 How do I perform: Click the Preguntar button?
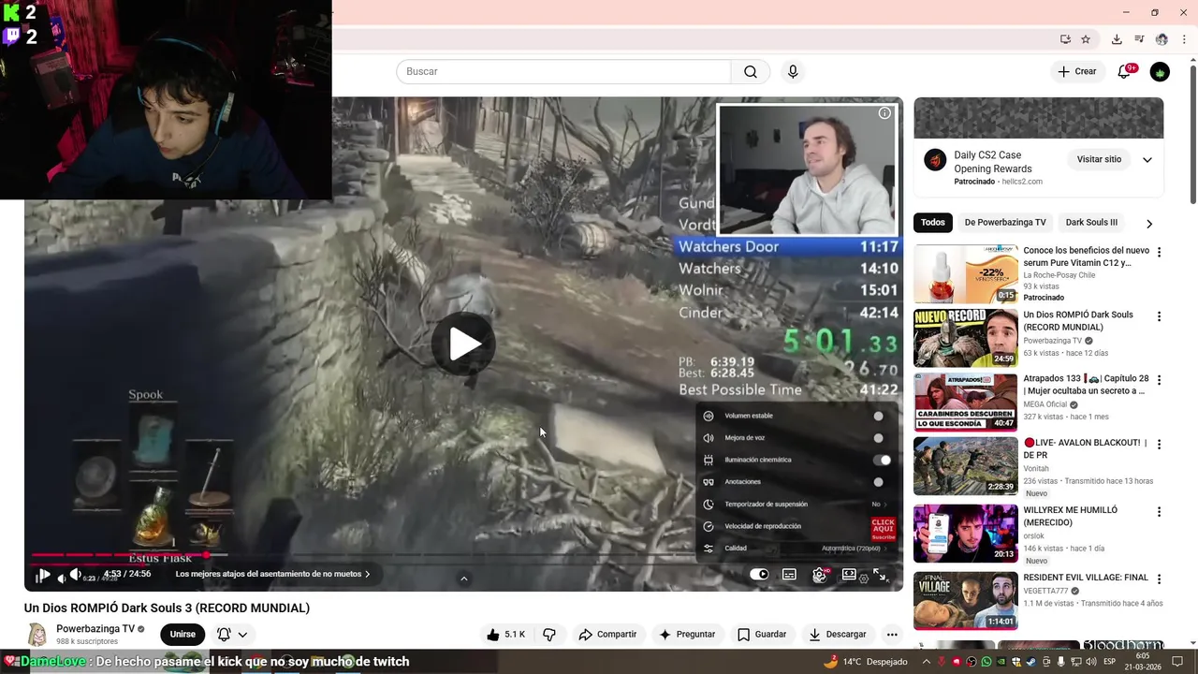687,635
